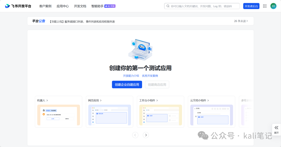Click the AI 开发 badge
281x147 pixels.
tap(110, 6)
